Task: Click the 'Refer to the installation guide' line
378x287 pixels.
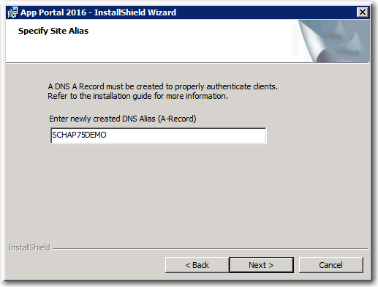Action: click(137, 96)
